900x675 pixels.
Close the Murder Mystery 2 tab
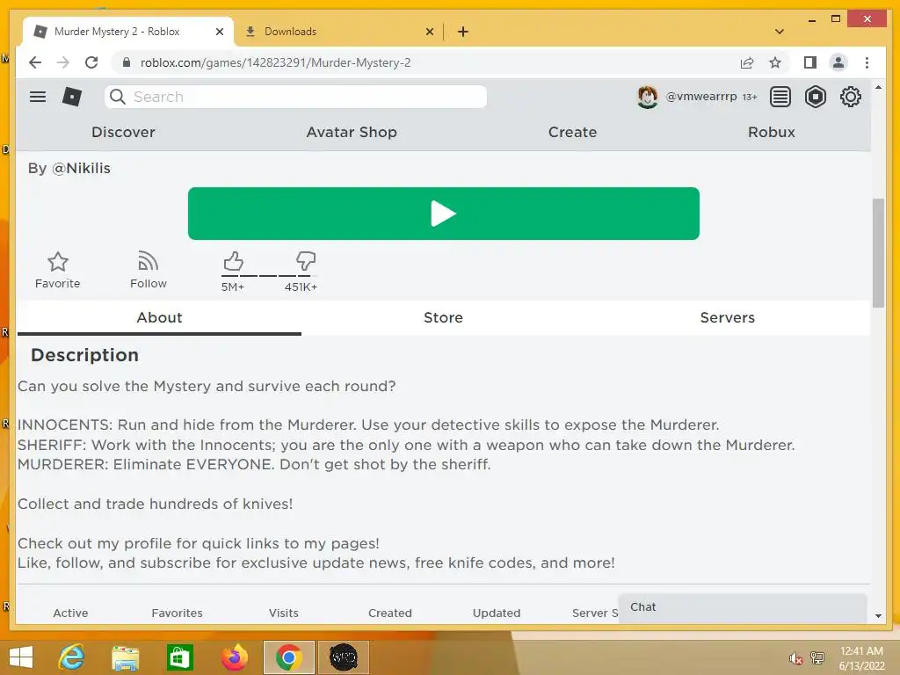tap(219, 32)
